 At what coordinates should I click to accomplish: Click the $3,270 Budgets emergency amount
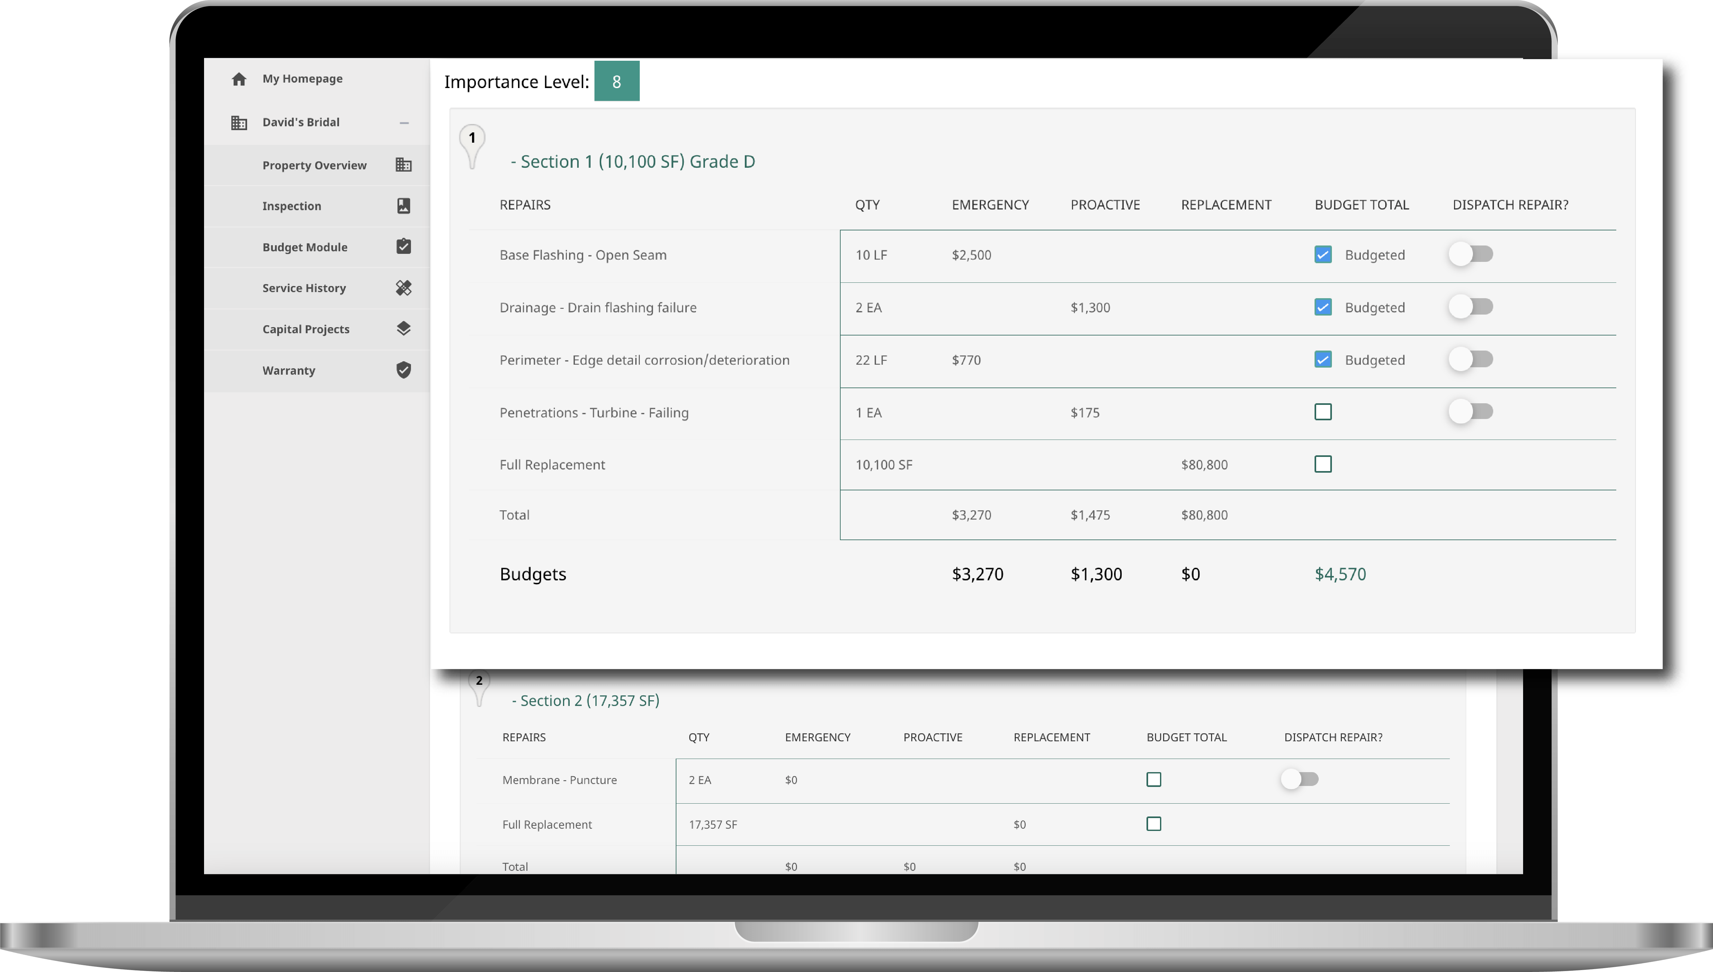point(977,574)
